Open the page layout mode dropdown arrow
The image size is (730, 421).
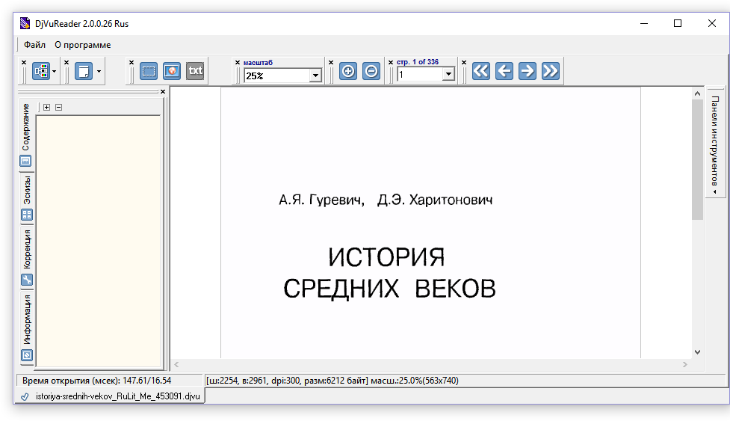coord(99,72)
